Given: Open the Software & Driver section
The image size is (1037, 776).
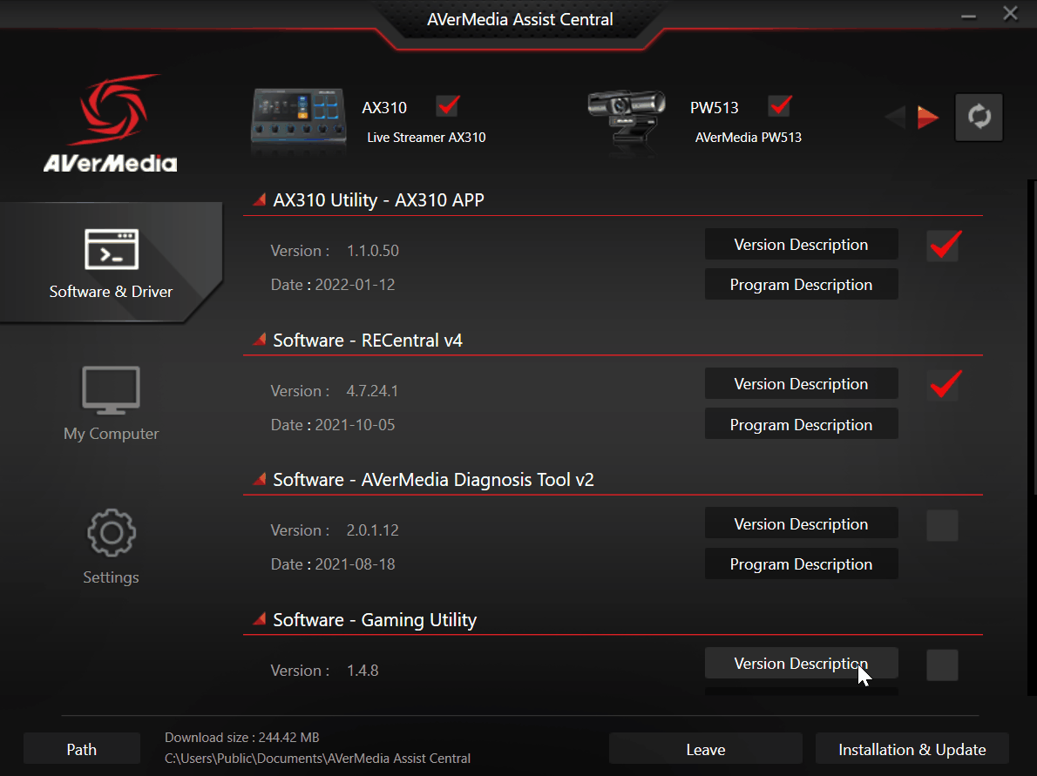Looking at the screenshot, I should click(x=111, y=263).
